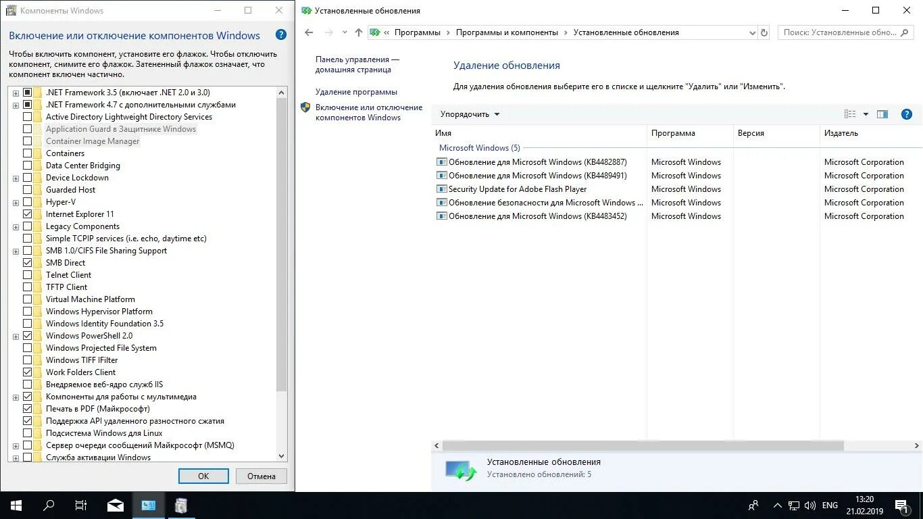The image size is (923, 519).
Task: Enable Active Directory Lightweight Directory Services checkbox
Action: [27, 117]
